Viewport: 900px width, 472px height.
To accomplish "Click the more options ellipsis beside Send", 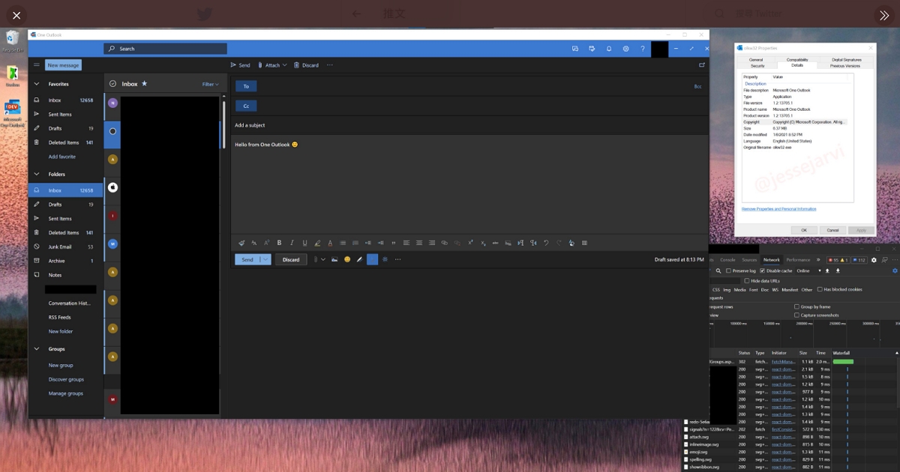I will (x=397, y=259).
